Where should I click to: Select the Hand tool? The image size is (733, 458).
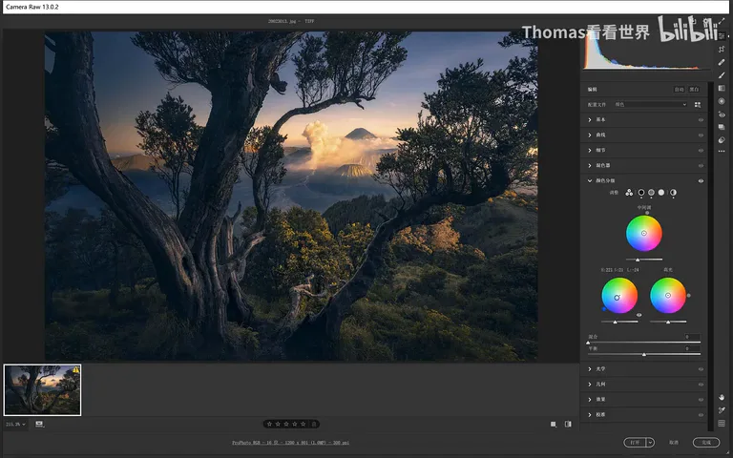pyautogui.click(x=722, y=397)
